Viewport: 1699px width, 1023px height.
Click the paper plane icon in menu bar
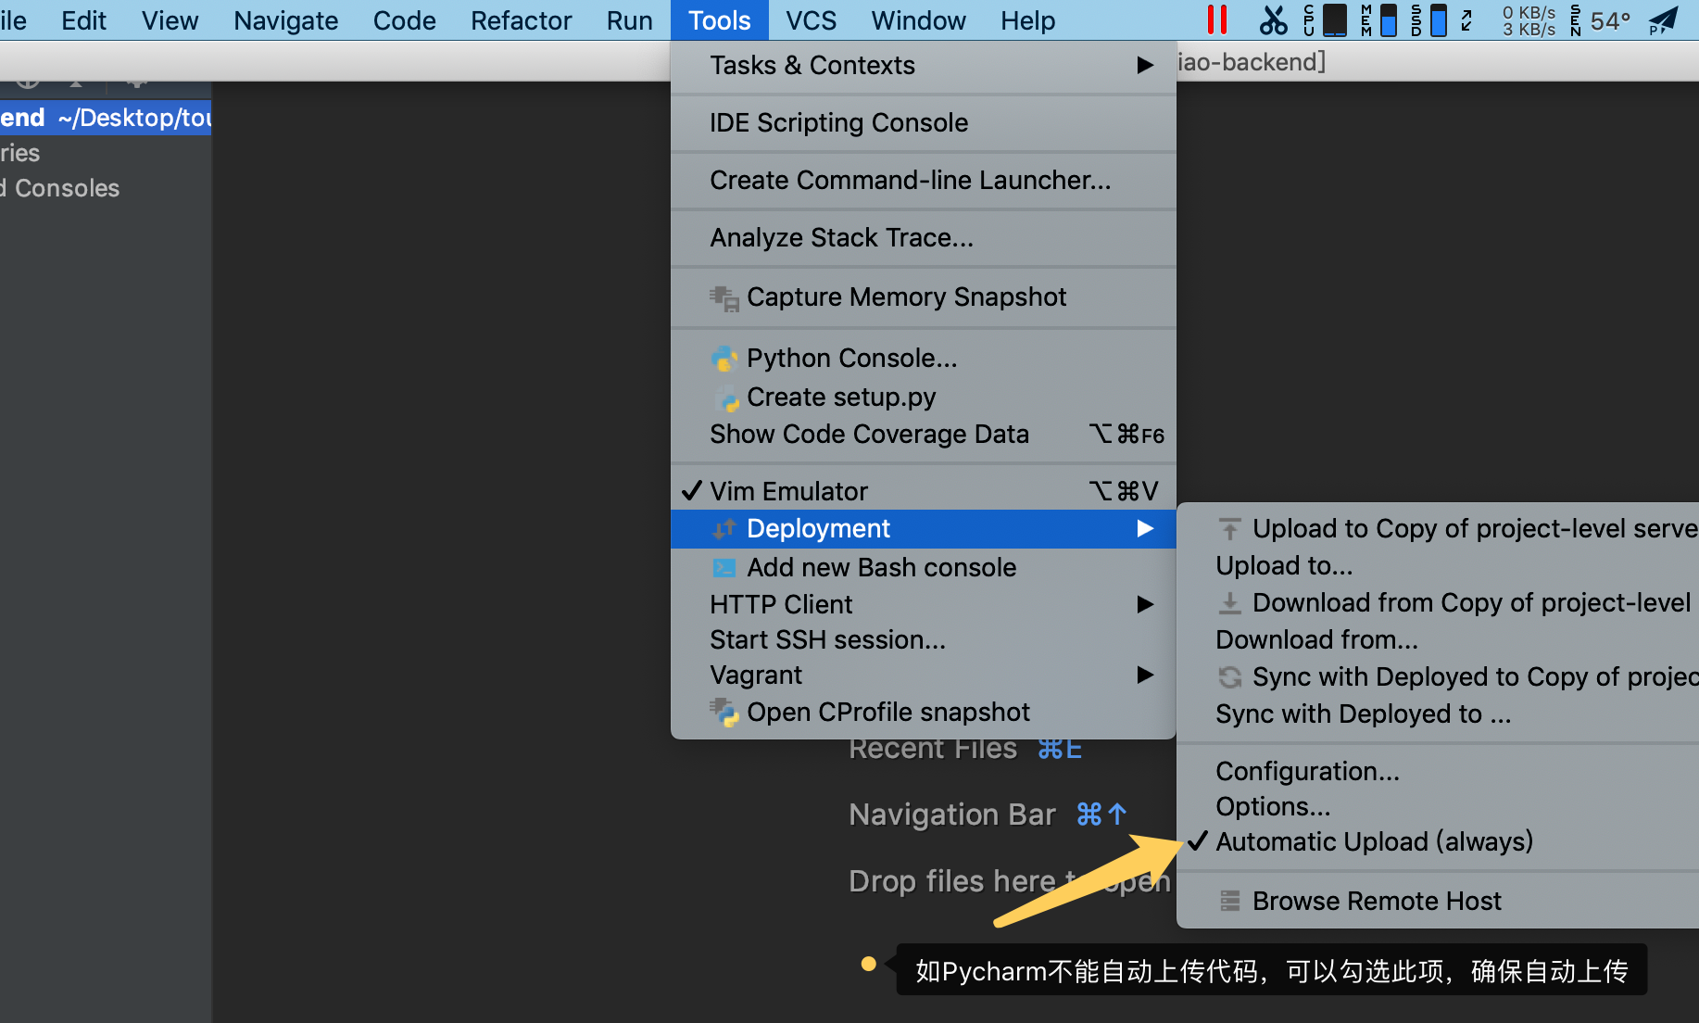(x=1664, y=19)
